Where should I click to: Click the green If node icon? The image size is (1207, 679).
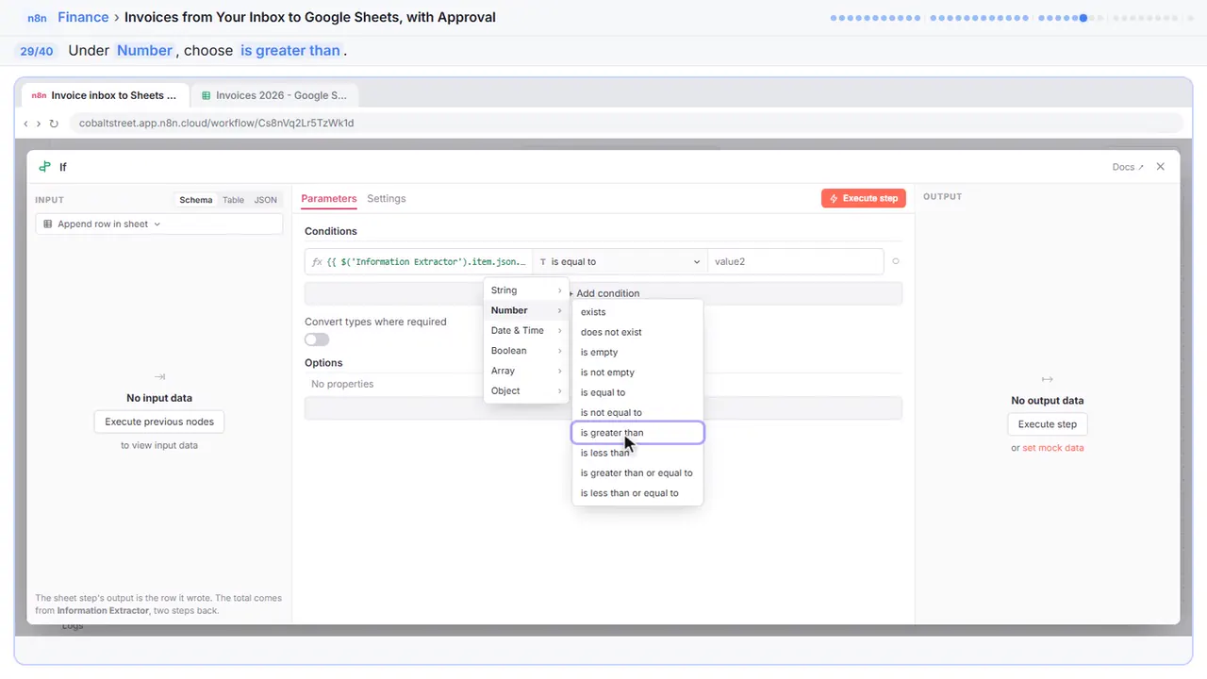click(x=44, y=167)
